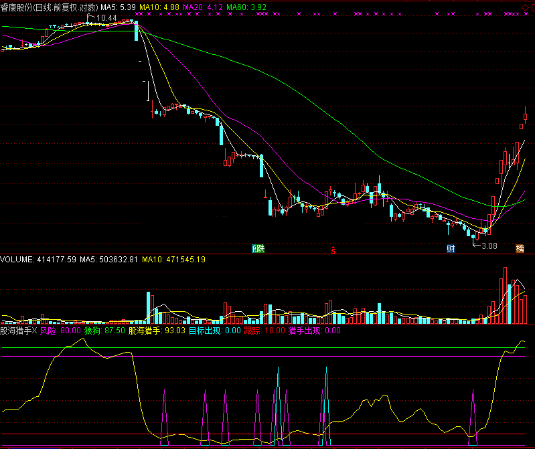
Task: Select the MA10: 4.88 label
Action: coord(159,7)
